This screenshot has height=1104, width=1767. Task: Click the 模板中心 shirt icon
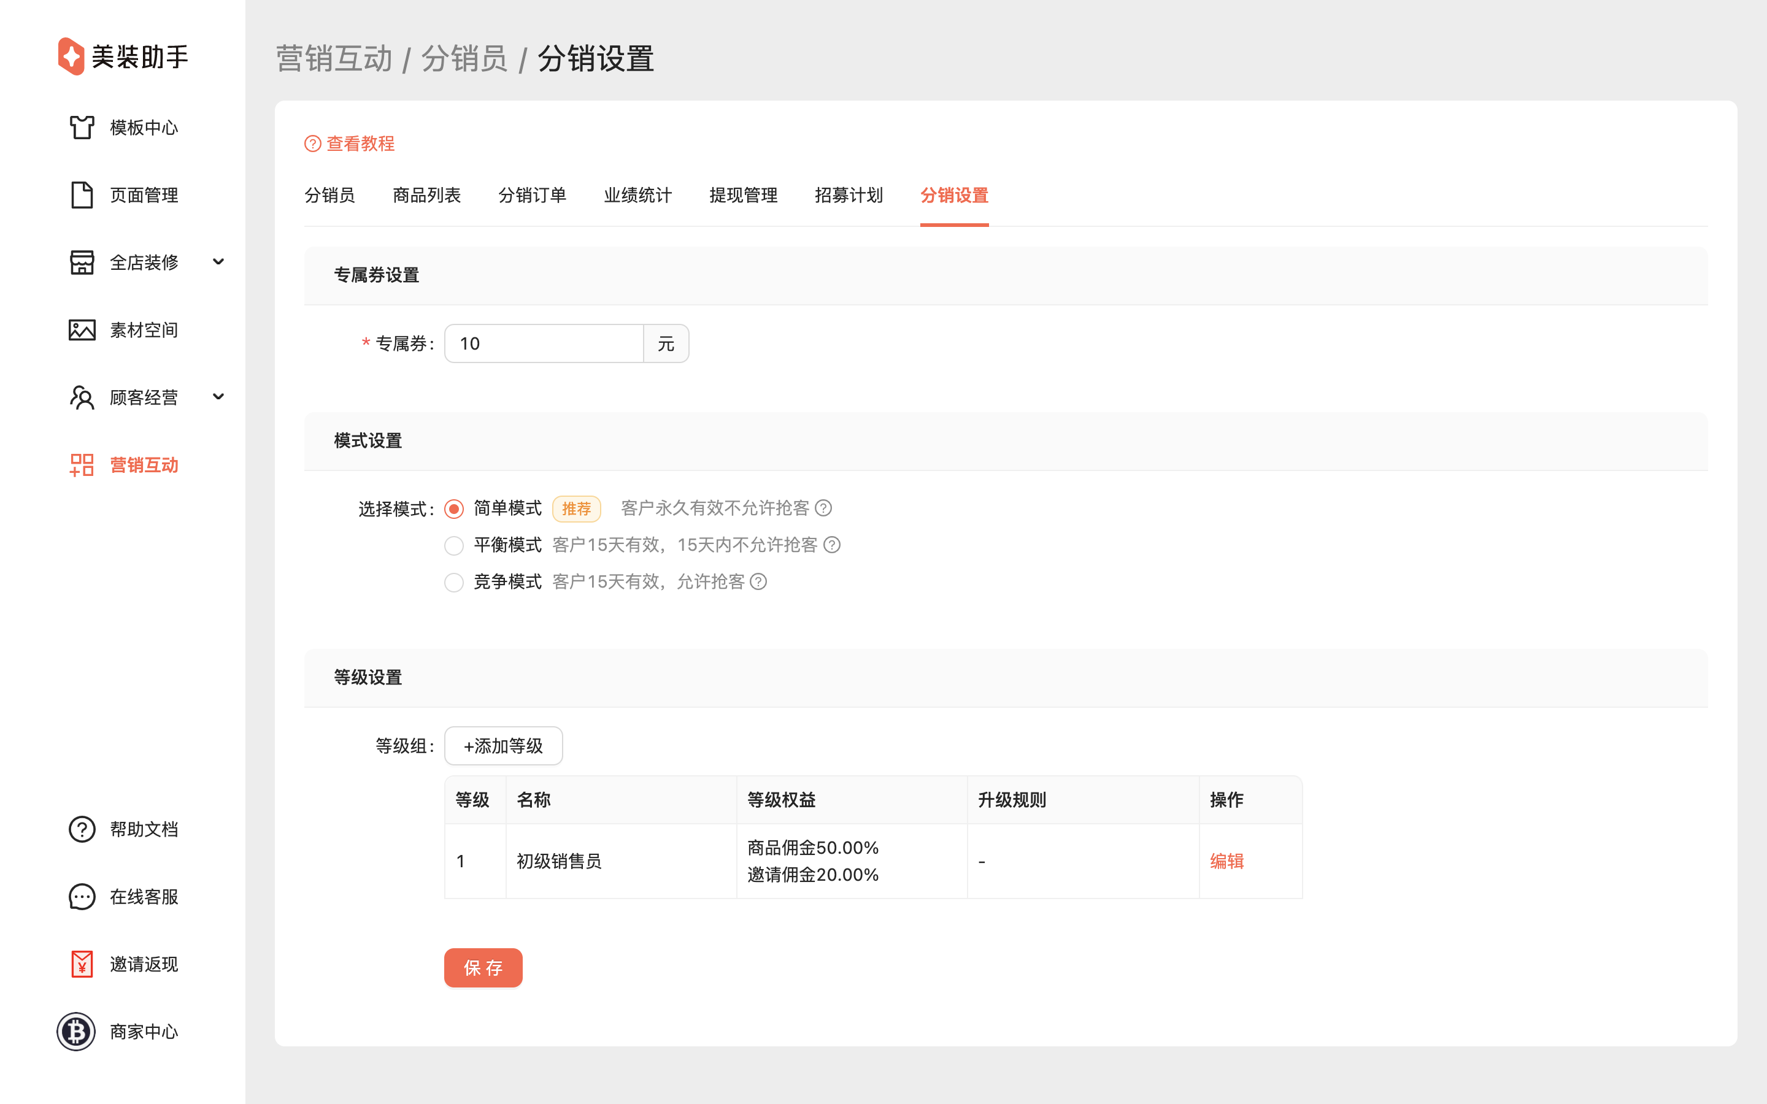82,127
